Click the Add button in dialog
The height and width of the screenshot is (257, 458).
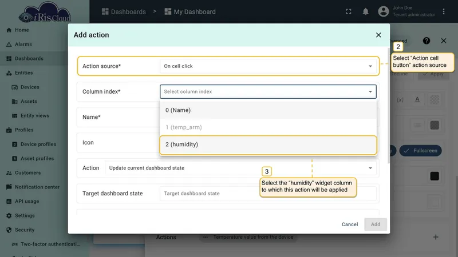376,224
